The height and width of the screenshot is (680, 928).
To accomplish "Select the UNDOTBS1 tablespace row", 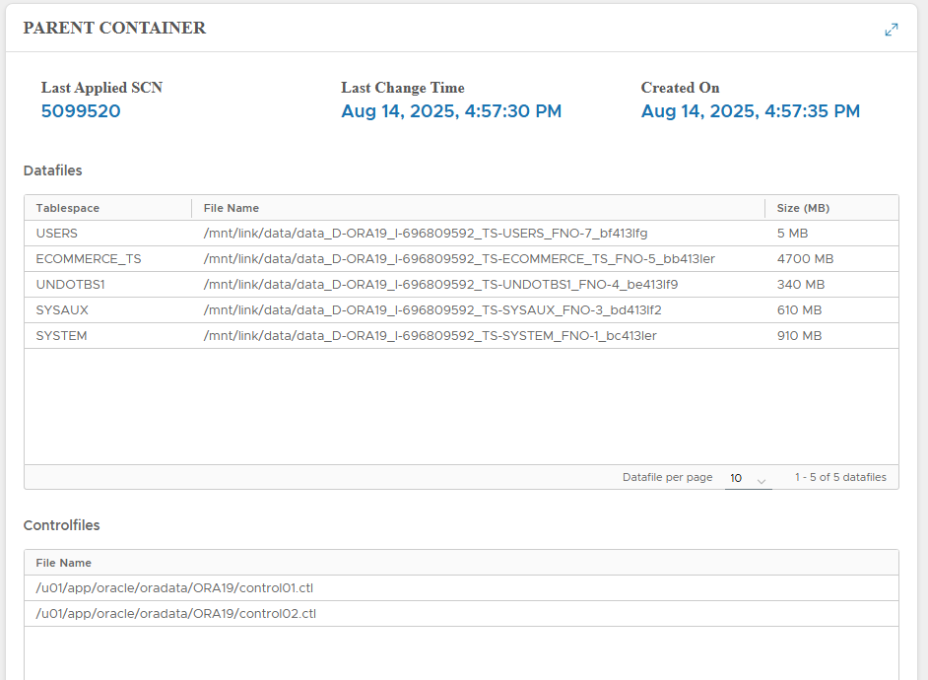I will [70, 285].
